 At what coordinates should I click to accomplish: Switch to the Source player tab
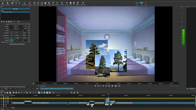(x=33, y=88)
